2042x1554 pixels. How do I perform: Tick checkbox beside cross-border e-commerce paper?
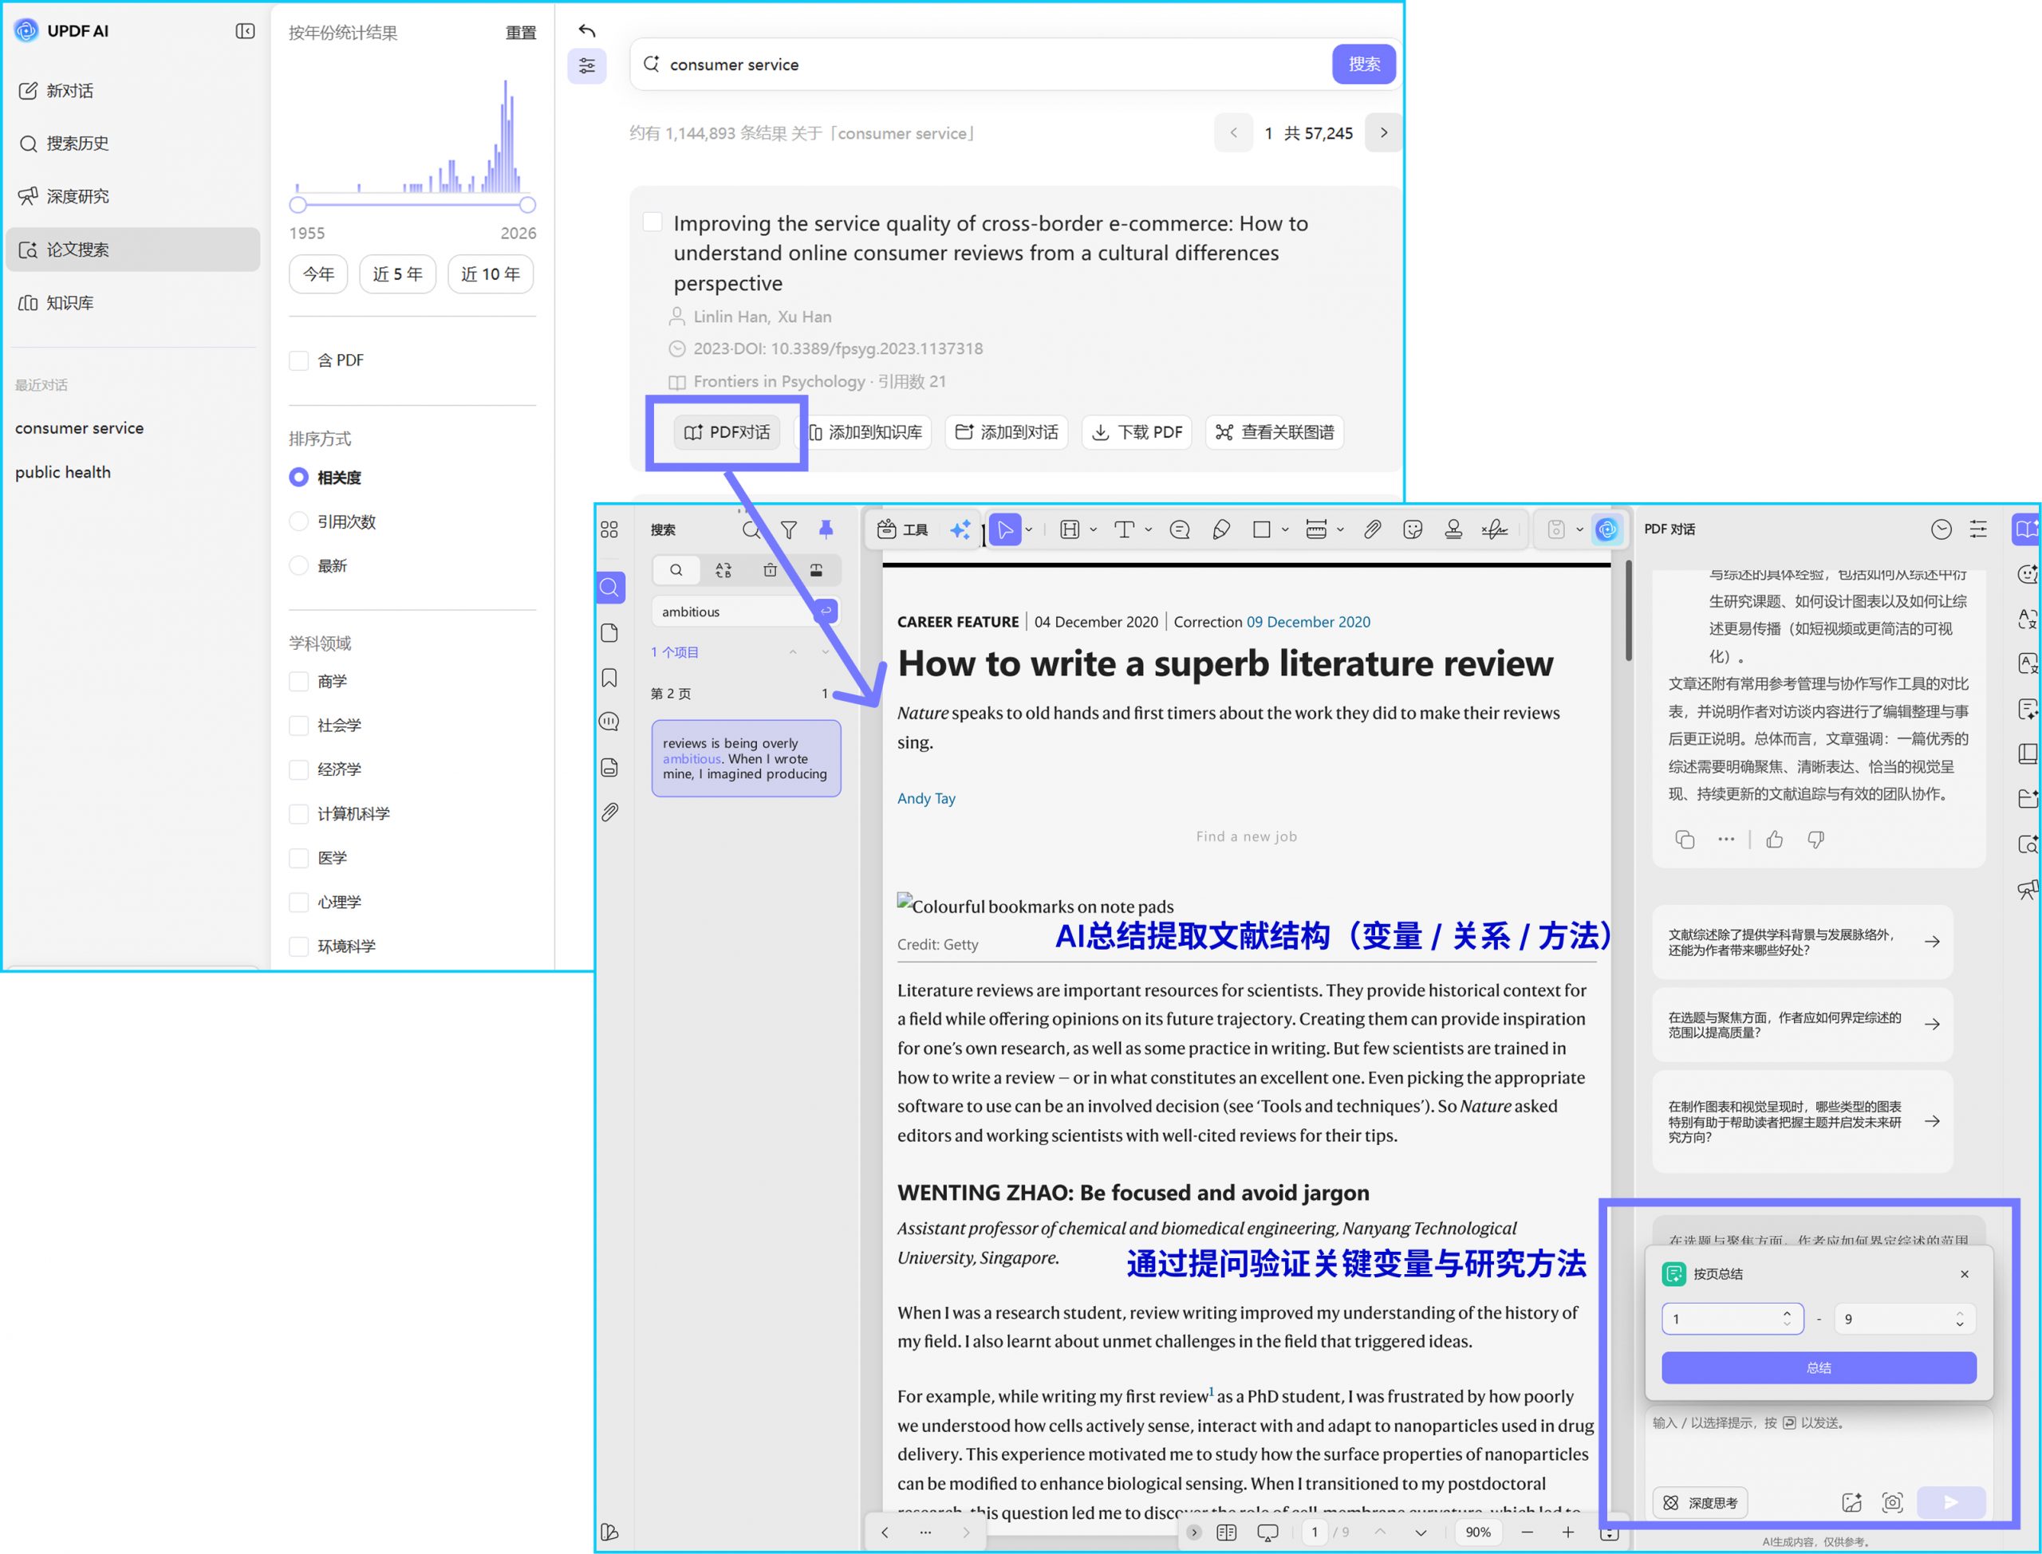[x=652, y=222]
